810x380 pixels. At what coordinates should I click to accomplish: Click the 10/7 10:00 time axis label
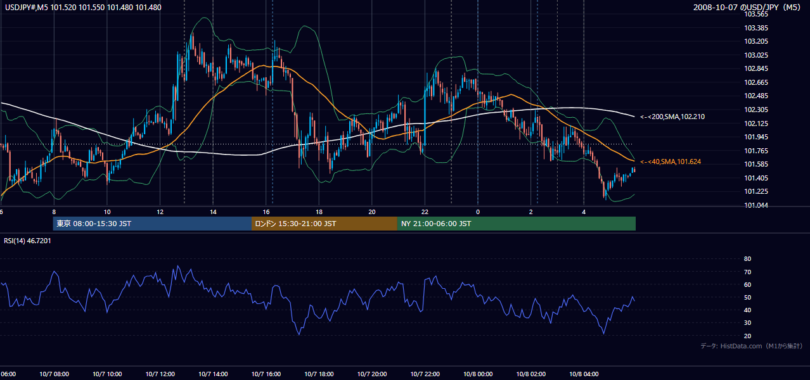click(x=107, y=374)
